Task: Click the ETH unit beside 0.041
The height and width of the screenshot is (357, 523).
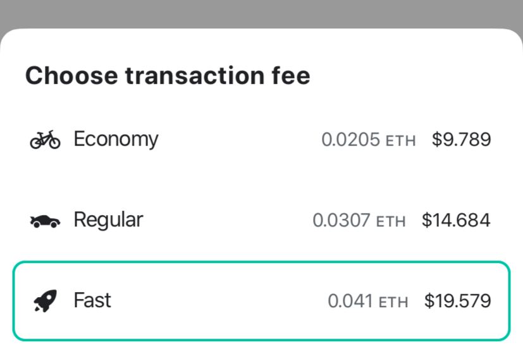Action: [x=393, y=303]
